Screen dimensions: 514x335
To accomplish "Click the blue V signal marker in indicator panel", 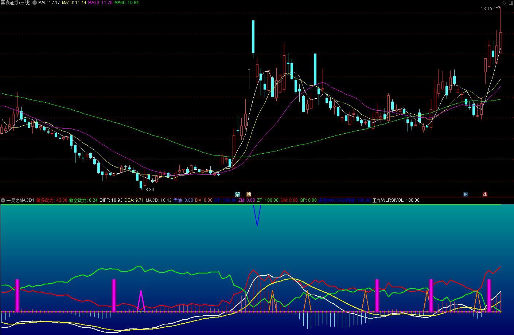I will point(257,215).
